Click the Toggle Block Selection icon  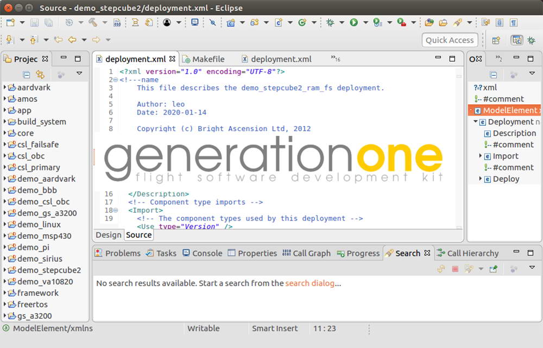point(500,23)
